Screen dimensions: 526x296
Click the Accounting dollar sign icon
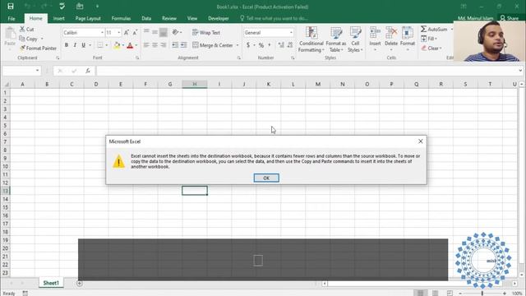click(248, 45)
